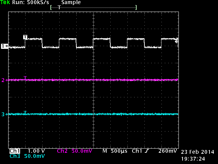Click the cyan Ch3 label
This screenshot has height=164, width=218.
[x=15, y=156]
